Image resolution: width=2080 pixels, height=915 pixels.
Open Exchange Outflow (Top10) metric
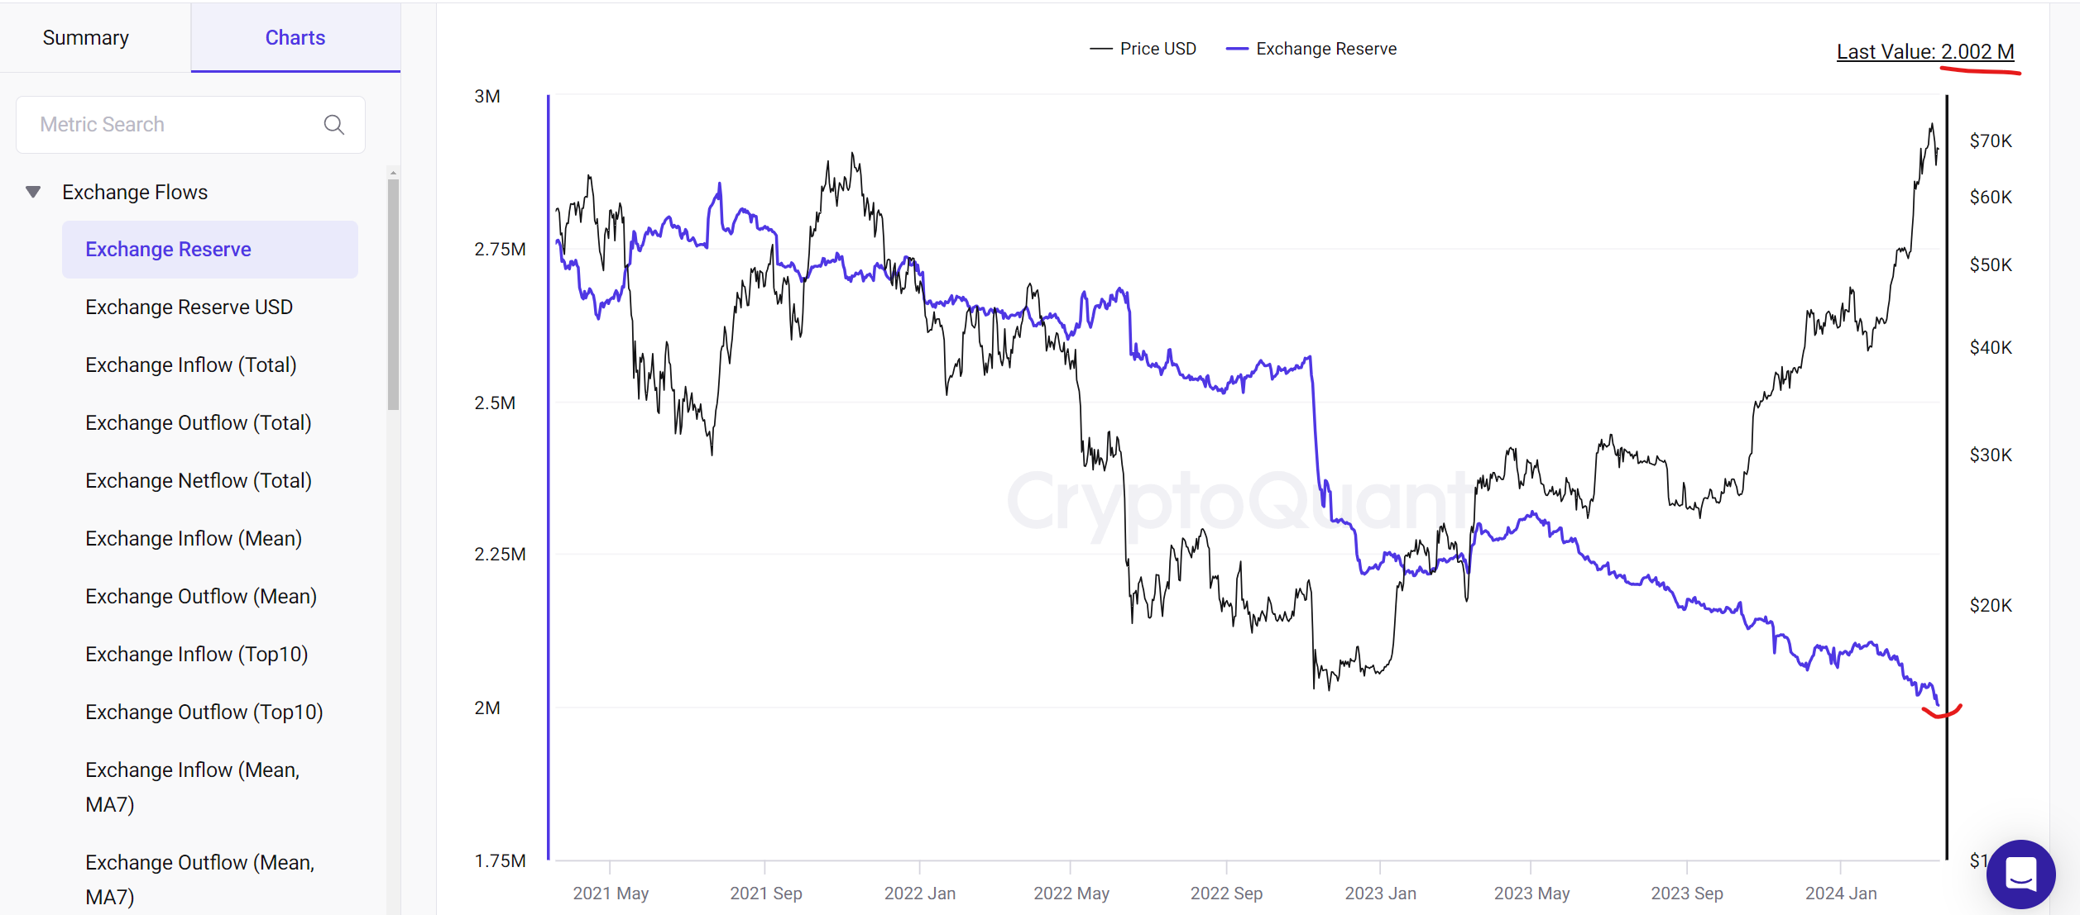tap(204, 712)
